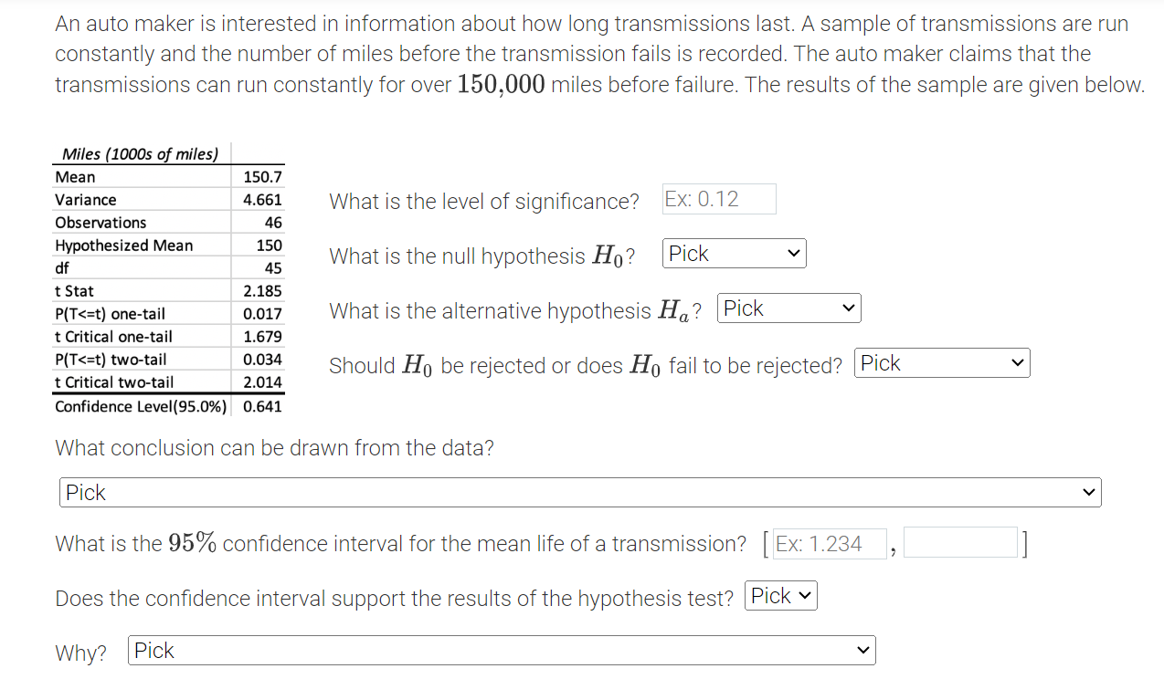
Task: Click the Mean value 150.7 cell
Action: (262, 177)
